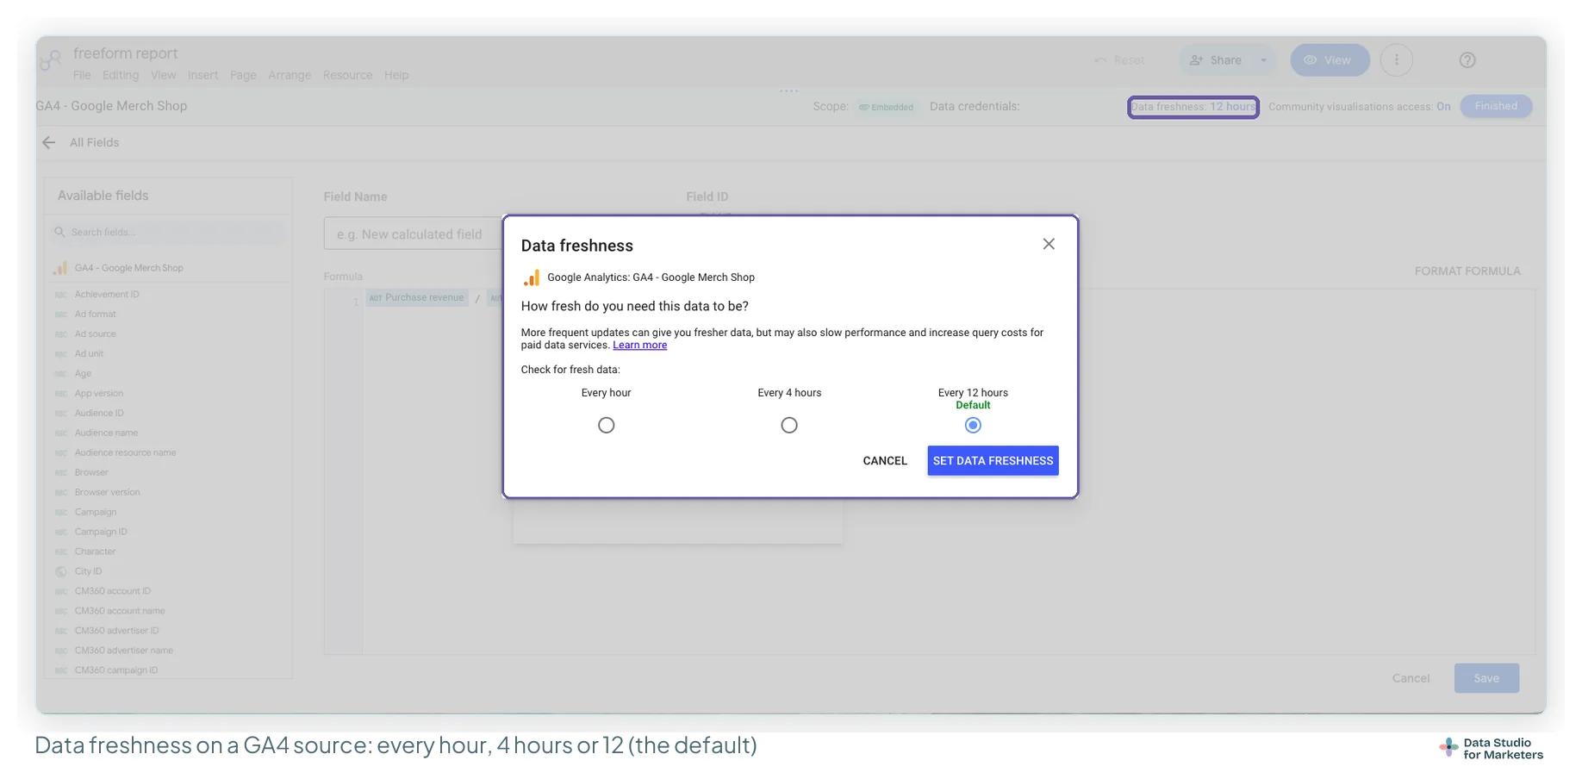Select the Every 4 hours radio button
Screen dimensions: 1582x779
[x=788, y=425]
